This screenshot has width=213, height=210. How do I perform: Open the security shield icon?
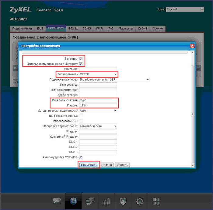[123, 201]
